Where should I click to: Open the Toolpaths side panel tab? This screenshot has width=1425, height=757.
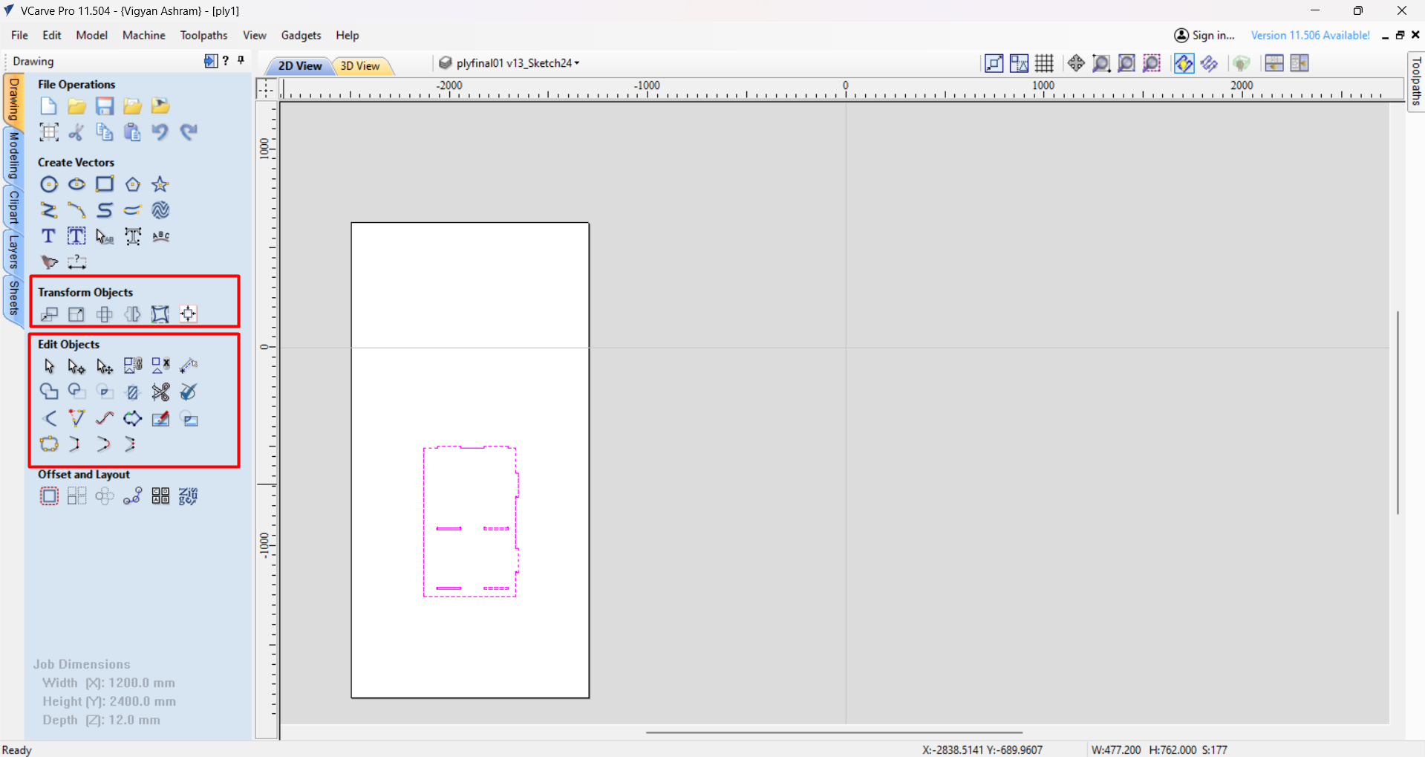point(1416,81)
